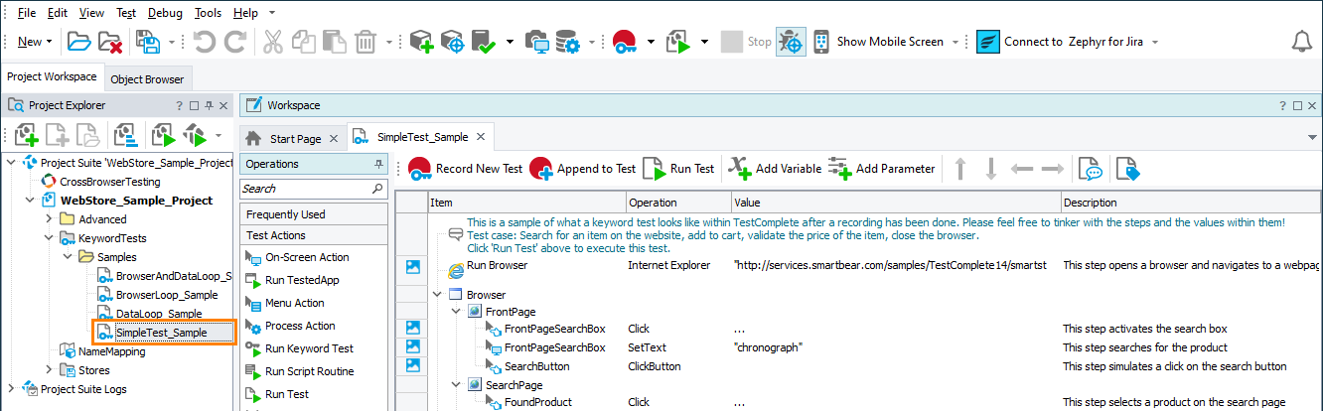The image size is (1323, 411).
Task: Open the Zephyr for Jira dropdown arrow
Action: tap(1155, 42)
